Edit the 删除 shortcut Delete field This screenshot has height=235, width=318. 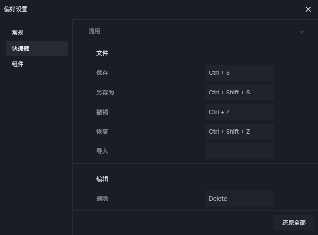coord(240,199)
